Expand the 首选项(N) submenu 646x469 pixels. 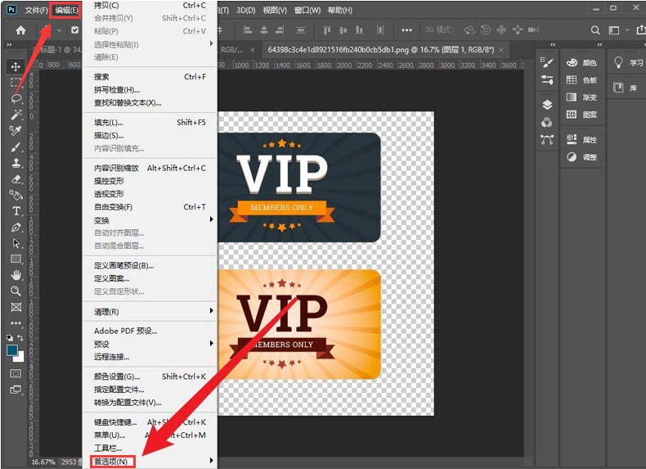[x=111, y=462]
